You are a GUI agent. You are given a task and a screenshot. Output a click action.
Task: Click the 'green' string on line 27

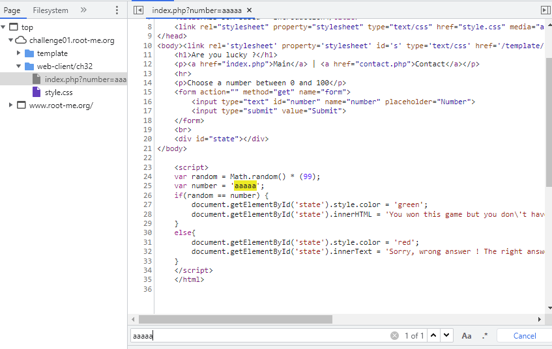click(x=409, y=204)
